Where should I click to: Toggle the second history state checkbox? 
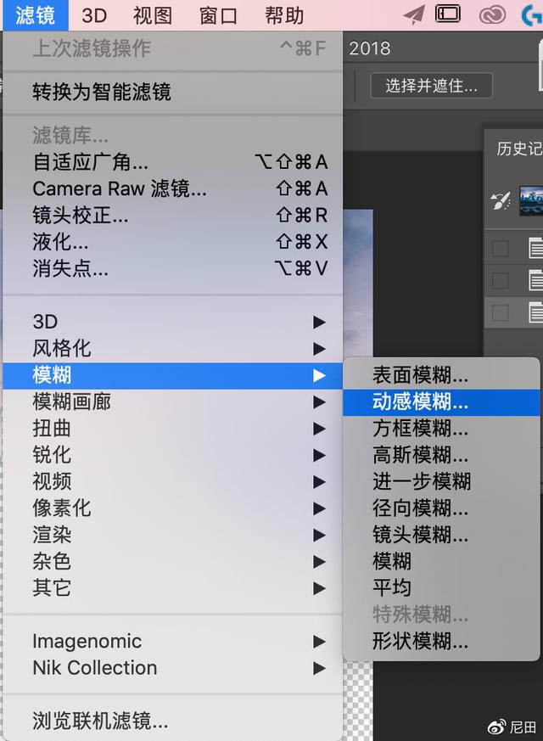(501, 280)
